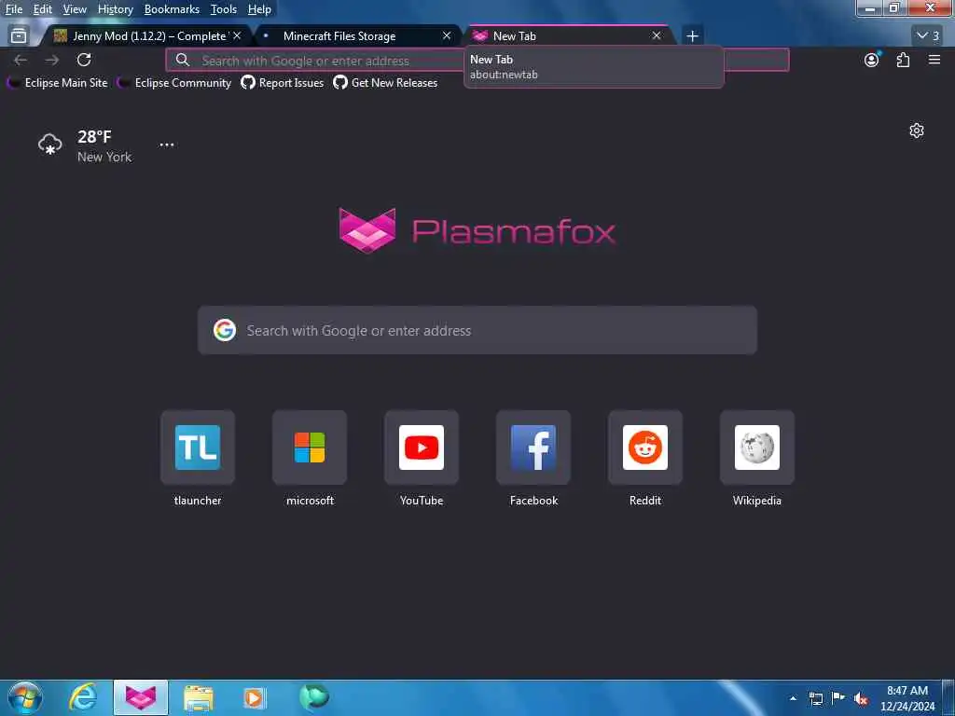Image resolution: width=955 pixels, height=716 pixels.
Task: Open the View menu
Action: pyautogui.click(x=75, y=9)
